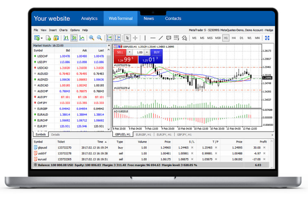This screenshot has height=199, width=308.
Task: Go to the News website page
Action: pyautogui.click(x=149, y=18)
